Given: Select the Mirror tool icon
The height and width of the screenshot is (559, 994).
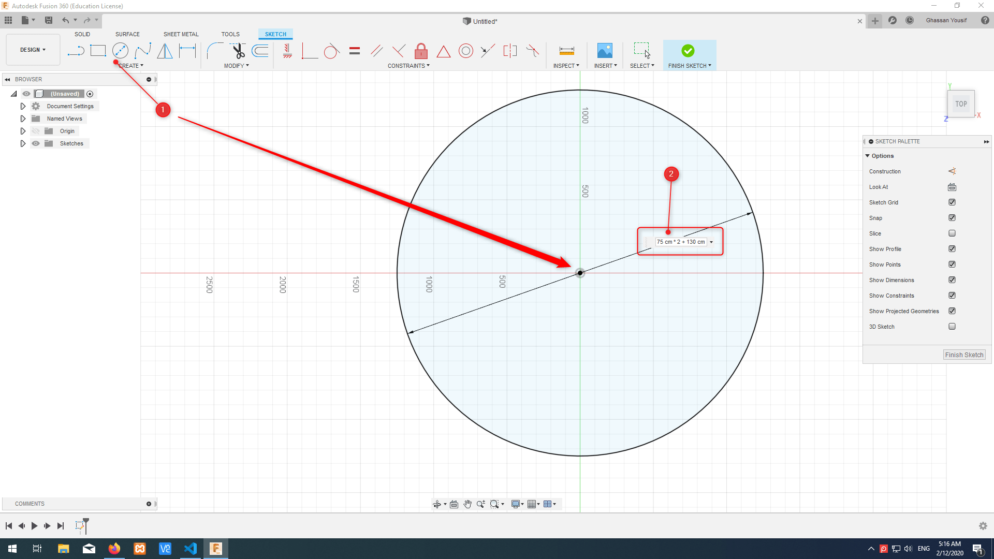Looking at the screenshot, I should click(x=165, y=51).
